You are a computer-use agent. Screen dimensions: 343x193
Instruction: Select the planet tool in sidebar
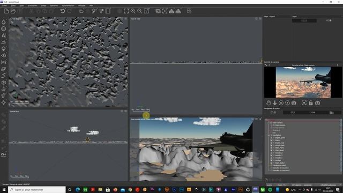point(4,69)
